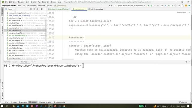Click the terminal command prompt input
This screenshot has height=108, width=192.
point(83,66)
